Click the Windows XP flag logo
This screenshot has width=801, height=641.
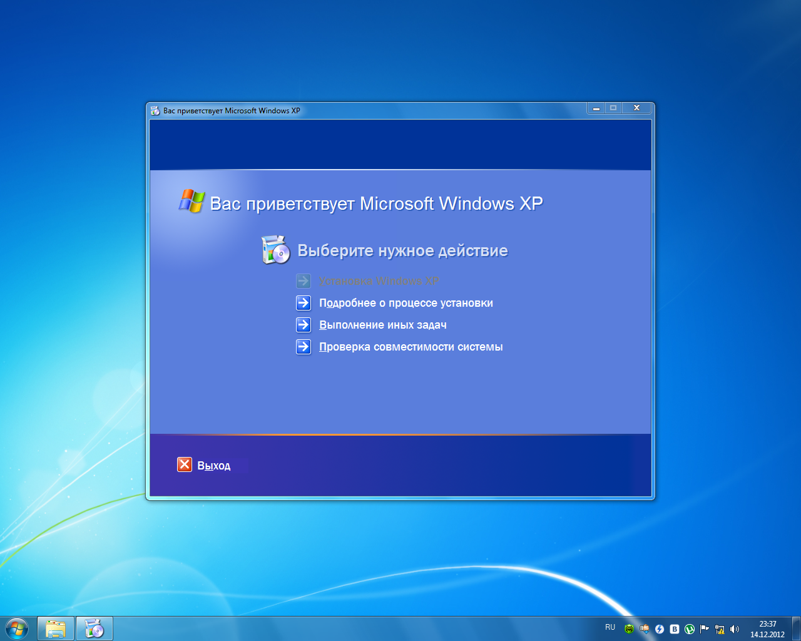(192, 201)
